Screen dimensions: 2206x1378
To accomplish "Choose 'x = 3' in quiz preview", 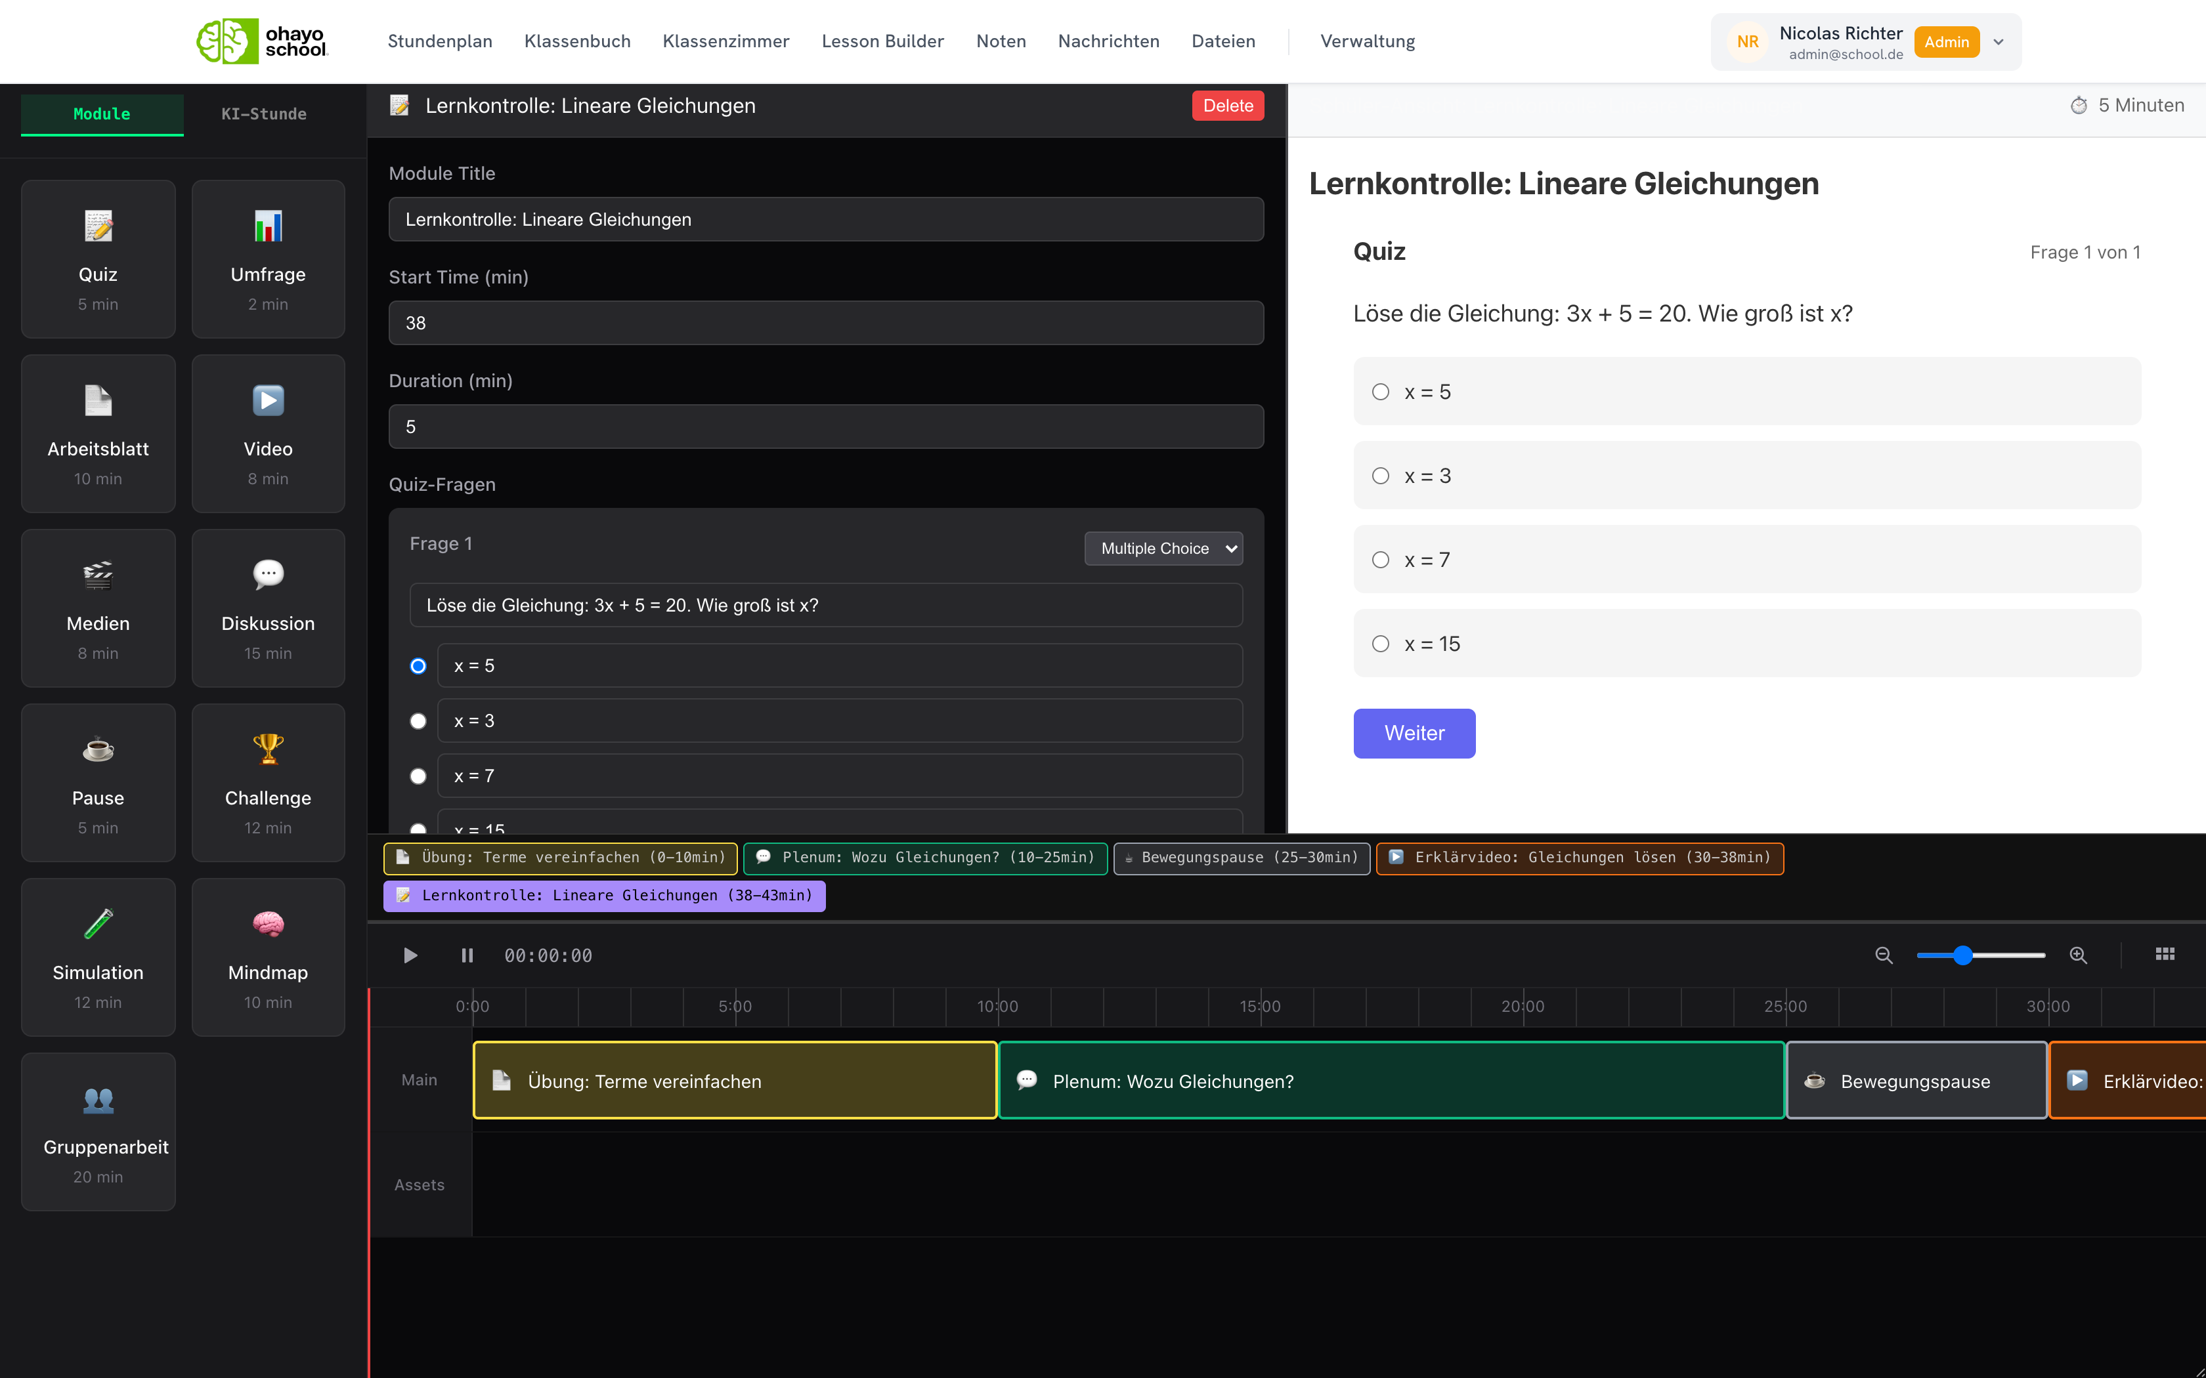I will point(1746,476).
